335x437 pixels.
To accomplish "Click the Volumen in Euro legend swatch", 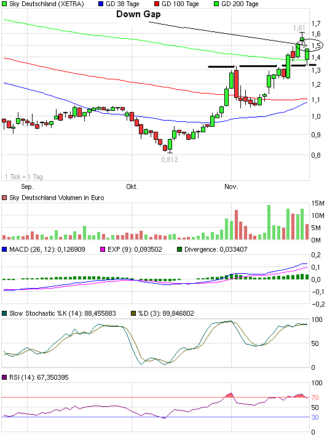I will [4, 198].
